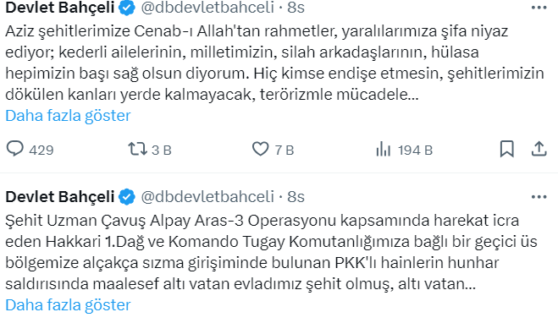Open first tweet text starting with Aziz şehitlerimize
Image resolution: width=558 pixels, height=323 pixels.
click(274, 63)
